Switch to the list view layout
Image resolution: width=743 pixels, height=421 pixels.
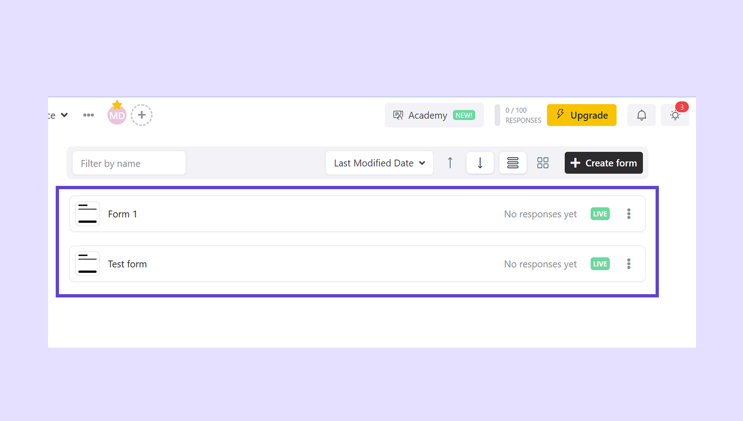click(513, 163)
